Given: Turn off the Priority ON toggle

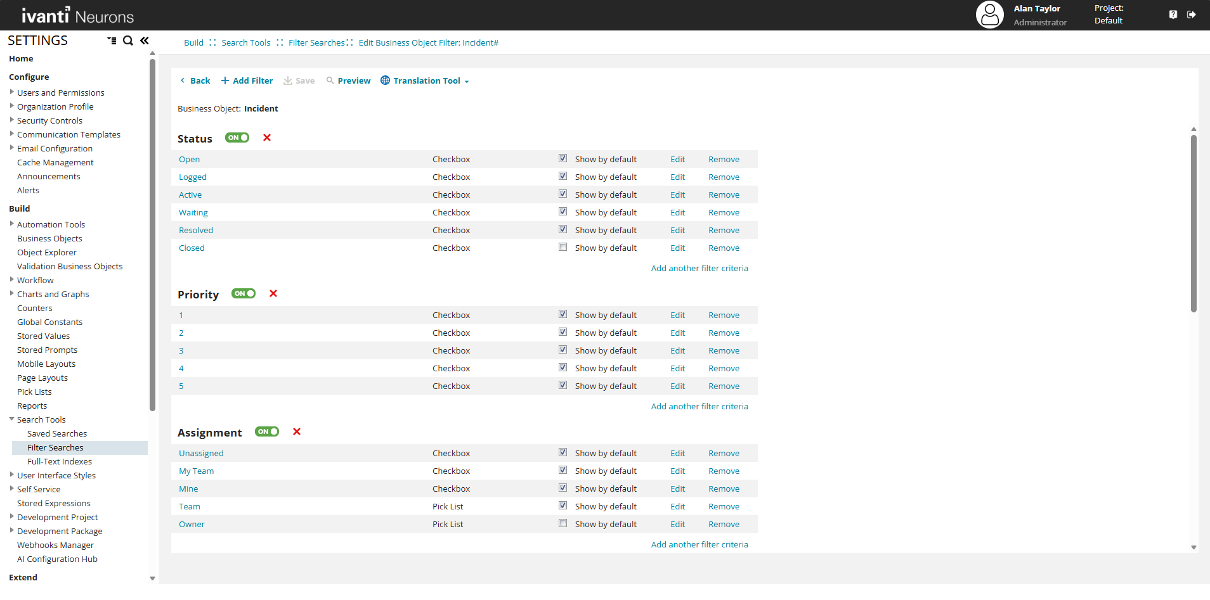Looking at the screenshot, I should click(x=244, y=294).
